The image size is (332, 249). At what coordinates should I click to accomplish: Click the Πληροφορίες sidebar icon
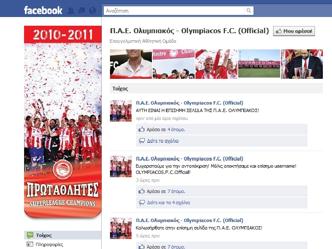(x=30, y=244)
